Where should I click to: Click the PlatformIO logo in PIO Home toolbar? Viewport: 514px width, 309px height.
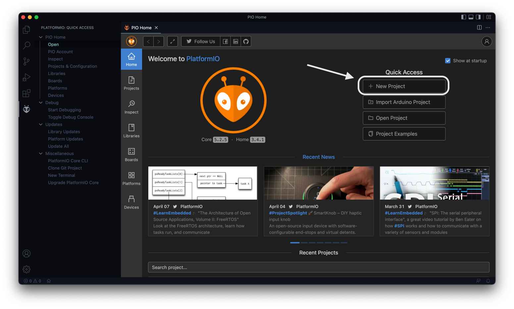point(131,41)
